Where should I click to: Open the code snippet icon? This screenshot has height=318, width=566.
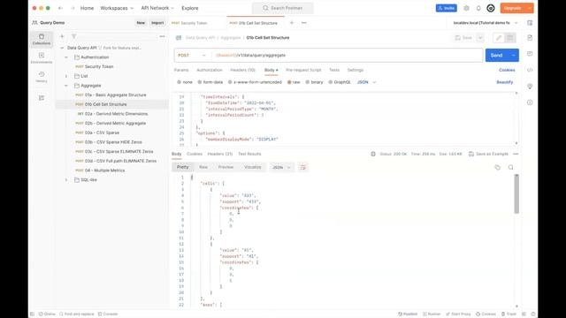coord(530,70)
